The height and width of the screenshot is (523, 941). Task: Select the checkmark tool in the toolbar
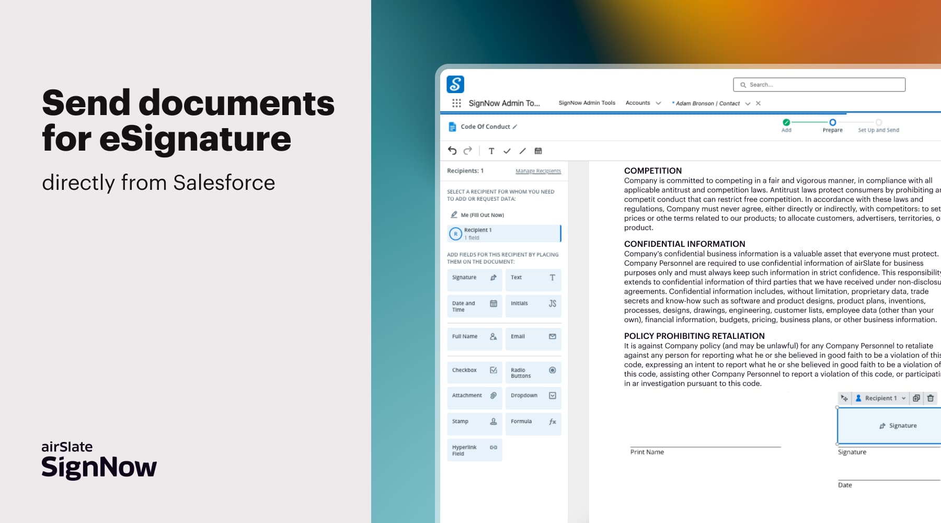[507, 151]
